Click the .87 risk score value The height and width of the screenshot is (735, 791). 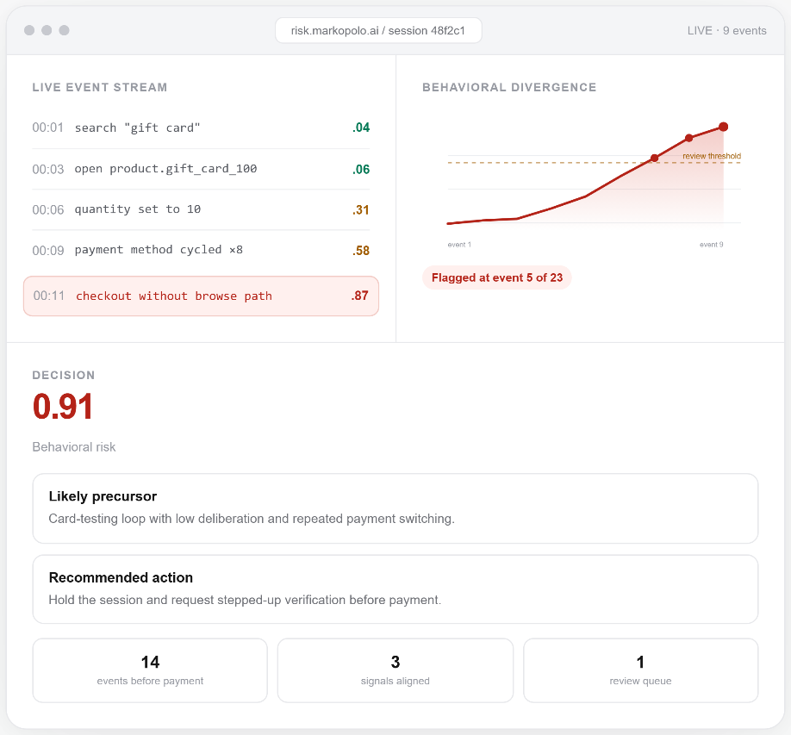coord(359,296)
